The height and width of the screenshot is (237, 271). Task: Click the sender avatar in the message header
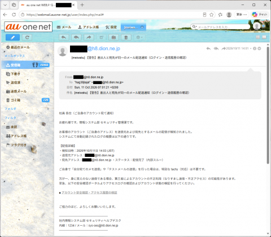[63, 51]
